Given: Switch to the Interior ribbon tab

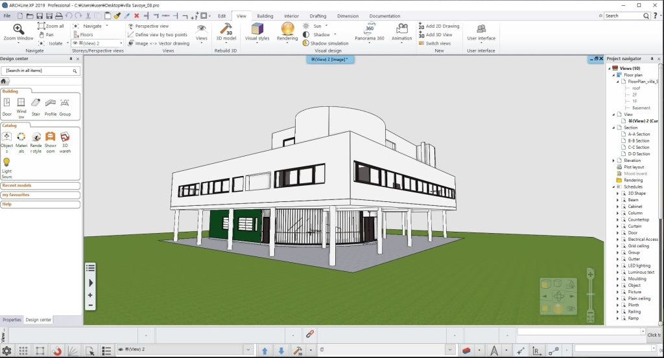Looking at the screenshot, I should click(291, 16).
